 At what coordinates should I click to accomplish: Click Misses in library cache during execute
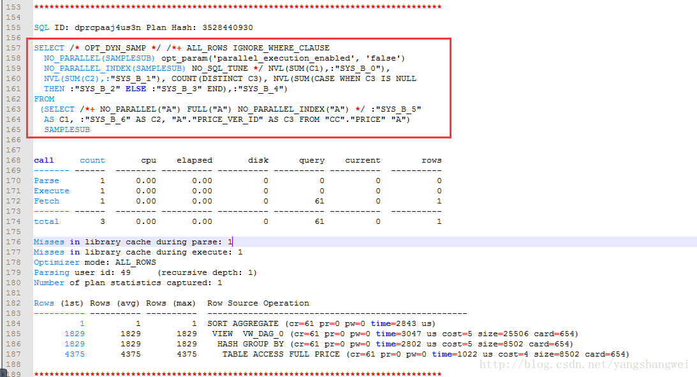[x=138, y=253]
